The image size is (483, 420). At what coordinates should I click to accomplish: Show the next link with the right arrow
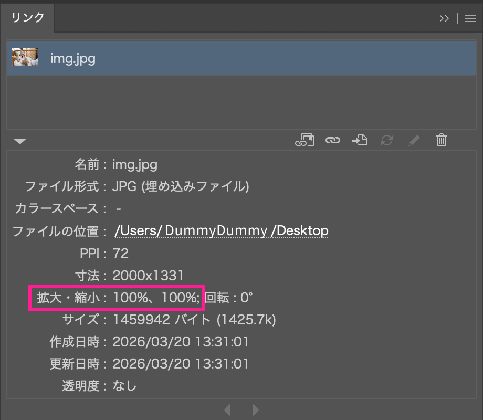pyautogui.click(x=256, y=409)
